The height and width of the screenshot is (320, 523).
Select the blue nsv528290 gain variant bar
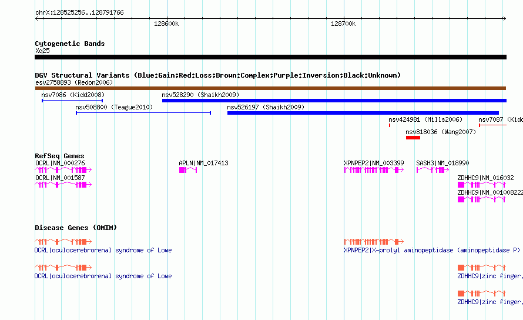(334, 101)
